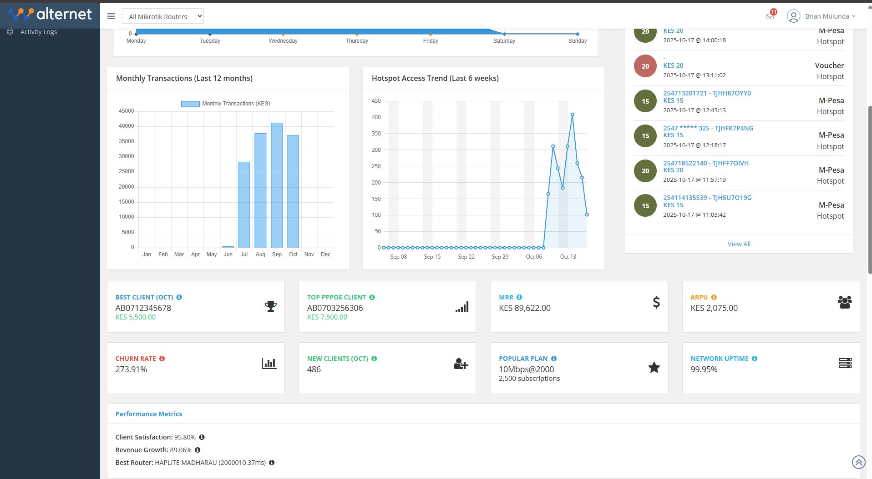
Task: Click the scroll-to-top arrow button
Action: [858, 462]
